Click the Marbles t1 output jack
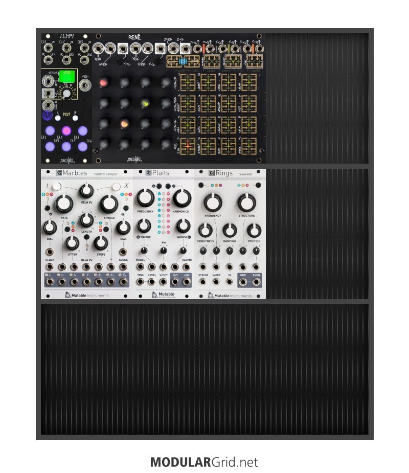 50,282
